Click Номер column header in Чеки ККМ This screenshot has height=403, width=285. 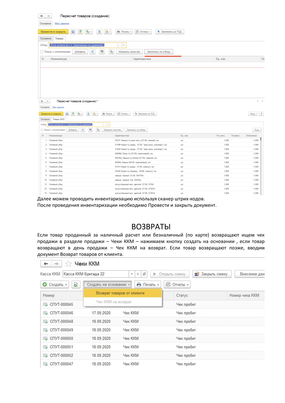click(62, 295)
